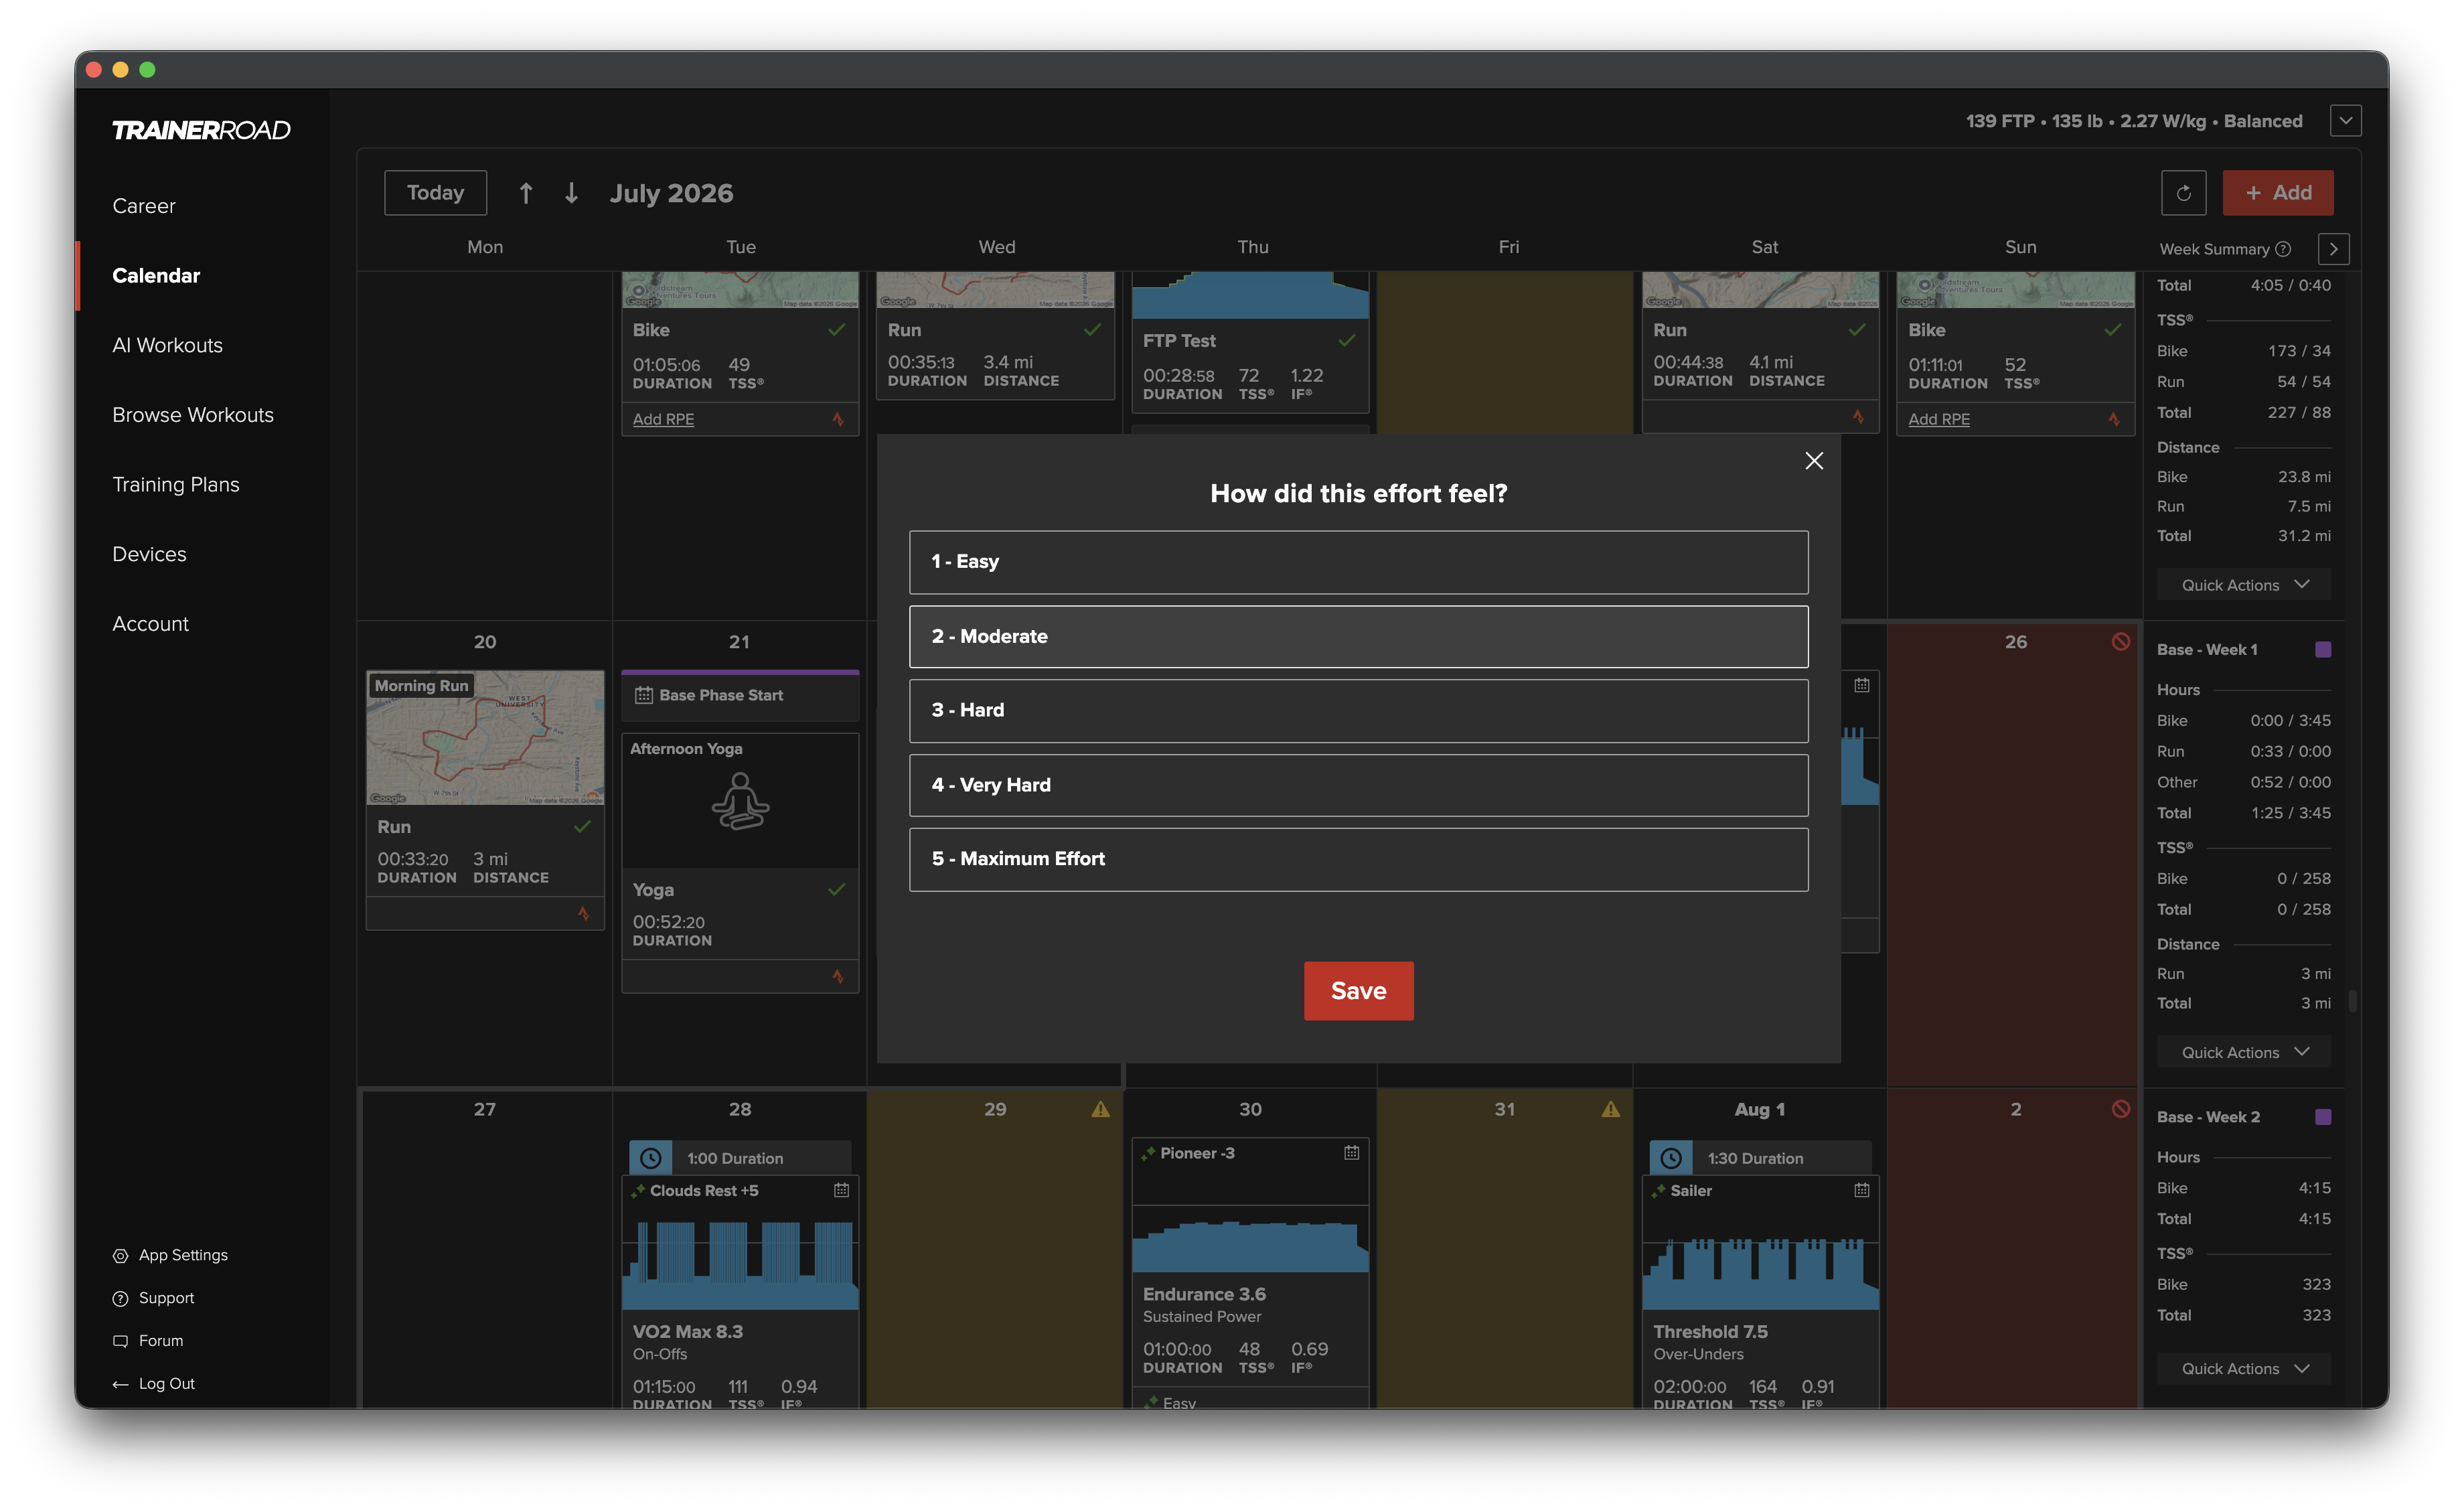Click the Base - Week 2 purple swatch

(2322, 1117)
